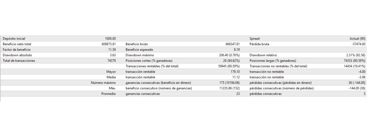Image resolution: width=367 pixels, height=139 pixels.
Task: Select the Drawdown máximo value 206.40 (0.76%)
Action: [229, 55]
